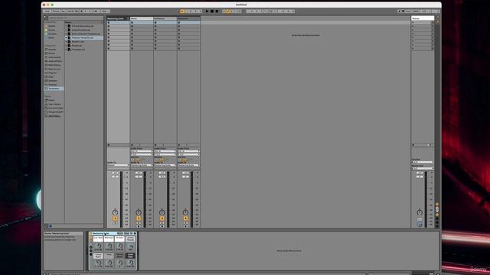Viewport: 490px width, 275px height.
Task: Select the Mastering Suite track header
Action: (118, 18)
